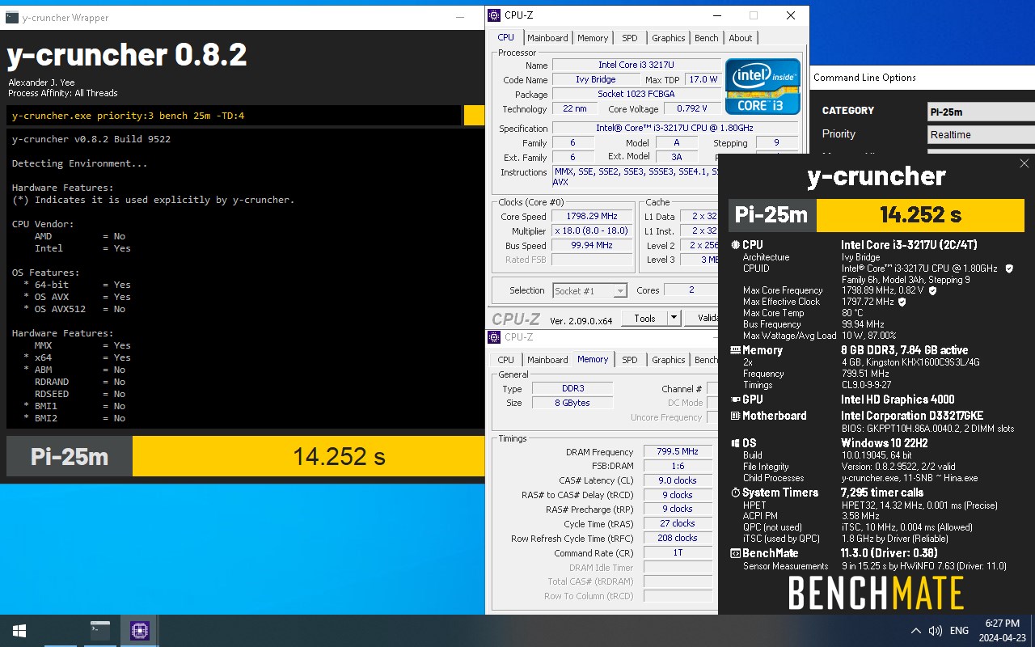The height and width of the screenshot is (647, 1035).
Task: Click the Motherboard icon in BenchMate panel
Action: pos(735,416)
